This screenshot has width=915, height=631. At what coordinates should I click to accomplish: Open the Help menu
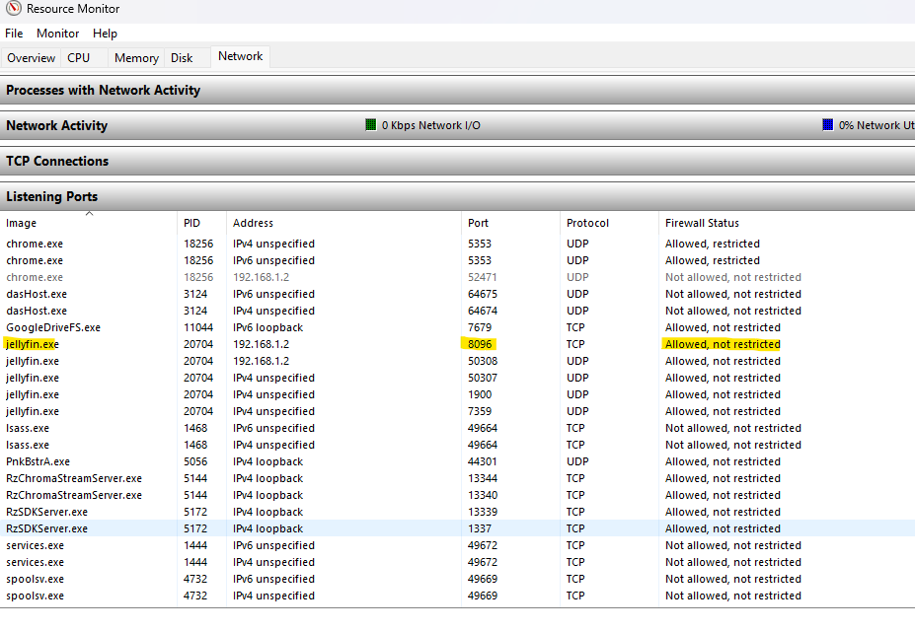click(x=105, y=34)
